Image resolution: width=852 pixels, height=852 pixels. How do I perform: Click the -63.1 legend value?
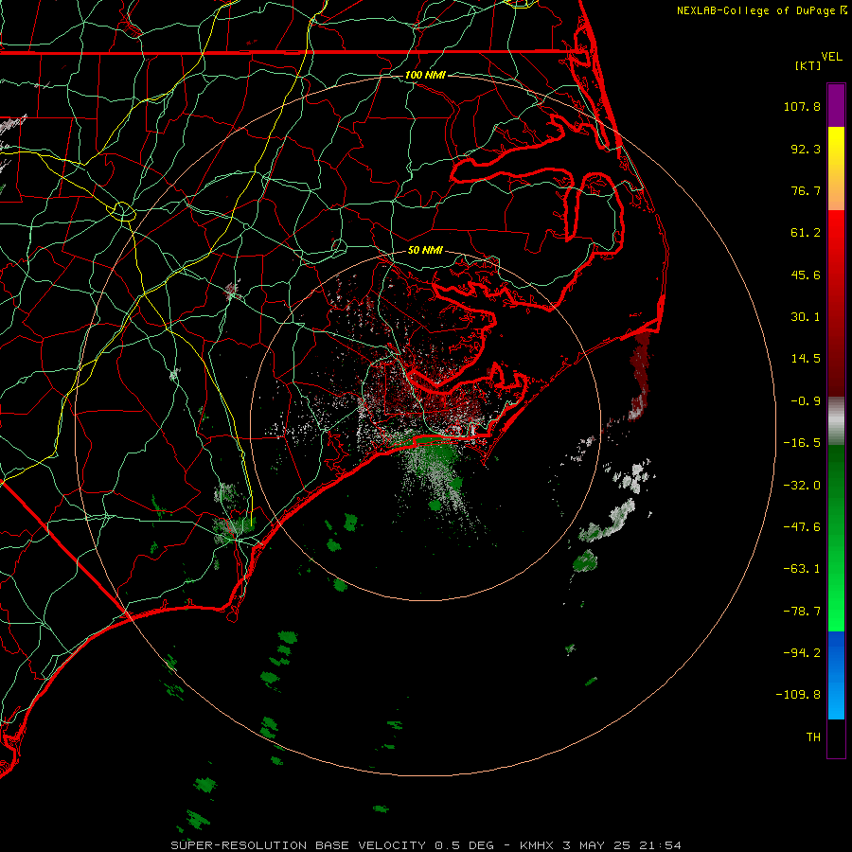point(802,569)
